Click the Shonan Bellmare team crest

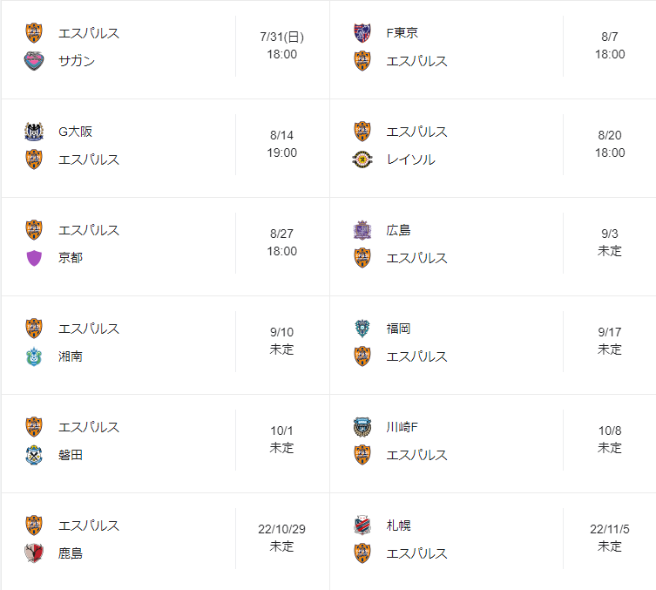(x=34, y=356)
